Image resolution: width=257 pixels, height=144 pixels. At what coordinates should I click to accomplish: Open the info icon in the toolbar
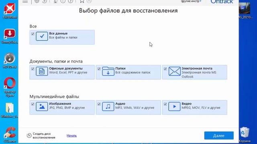[x=63, y=1]
